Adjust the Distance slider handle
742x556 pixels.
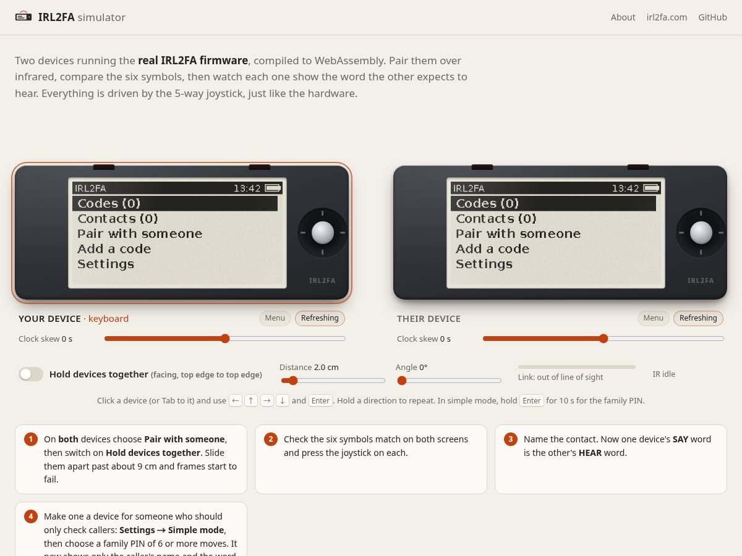293,381
